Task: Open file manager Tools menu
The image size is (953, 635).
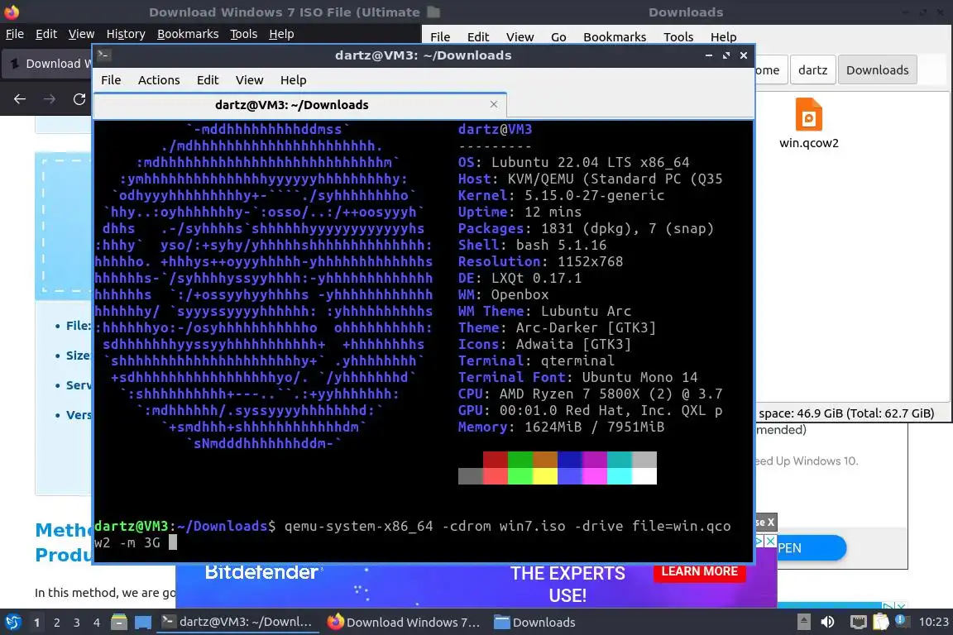Action: (678, 37)
